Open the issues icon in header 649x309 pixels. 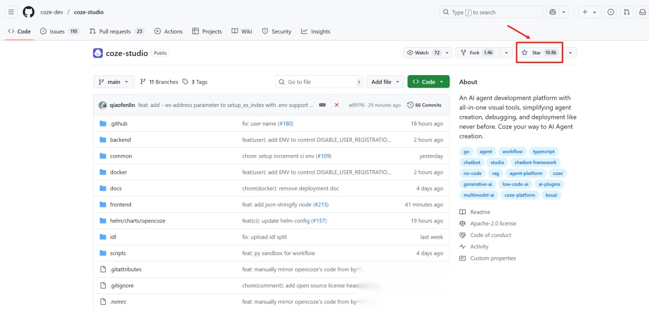[x=611, y=12]
